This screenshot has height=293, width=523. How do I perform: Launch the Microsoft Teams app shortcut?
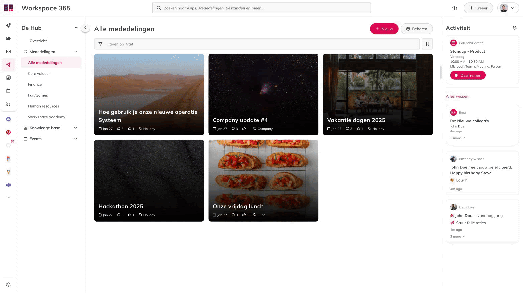[x=8, y=185]
